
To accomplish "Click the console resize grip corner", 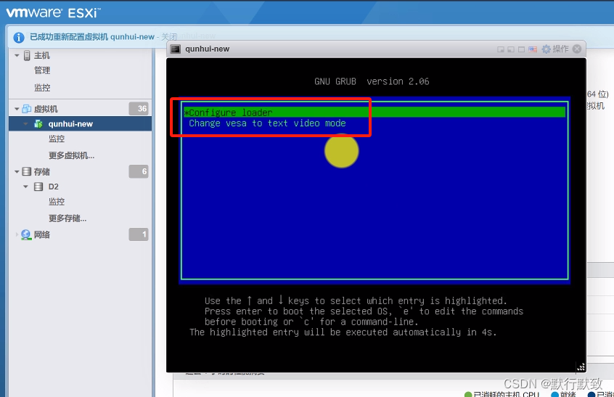I will (581, 367).
